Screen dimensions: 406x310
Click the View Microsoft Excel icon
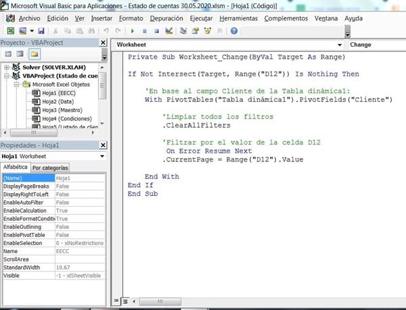click(10, 31)
